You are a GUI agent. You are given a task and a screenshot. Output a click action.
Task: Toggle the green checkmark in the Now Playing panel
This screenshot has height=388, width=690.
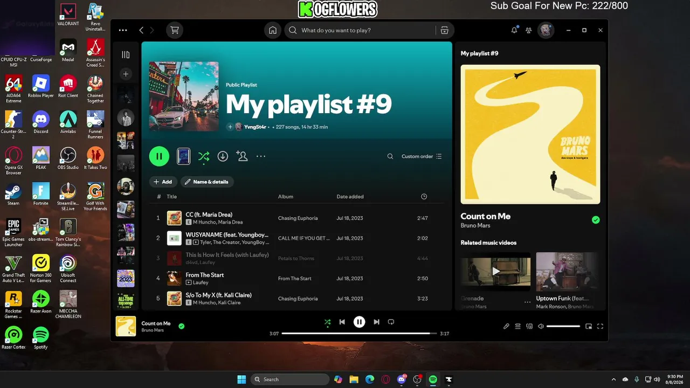coord(596,220)
